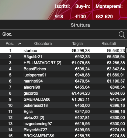The width and height of the screenshot is (127, 138).
Task: Toggle the Pos. column sort arrow
Action: [20, 44]
